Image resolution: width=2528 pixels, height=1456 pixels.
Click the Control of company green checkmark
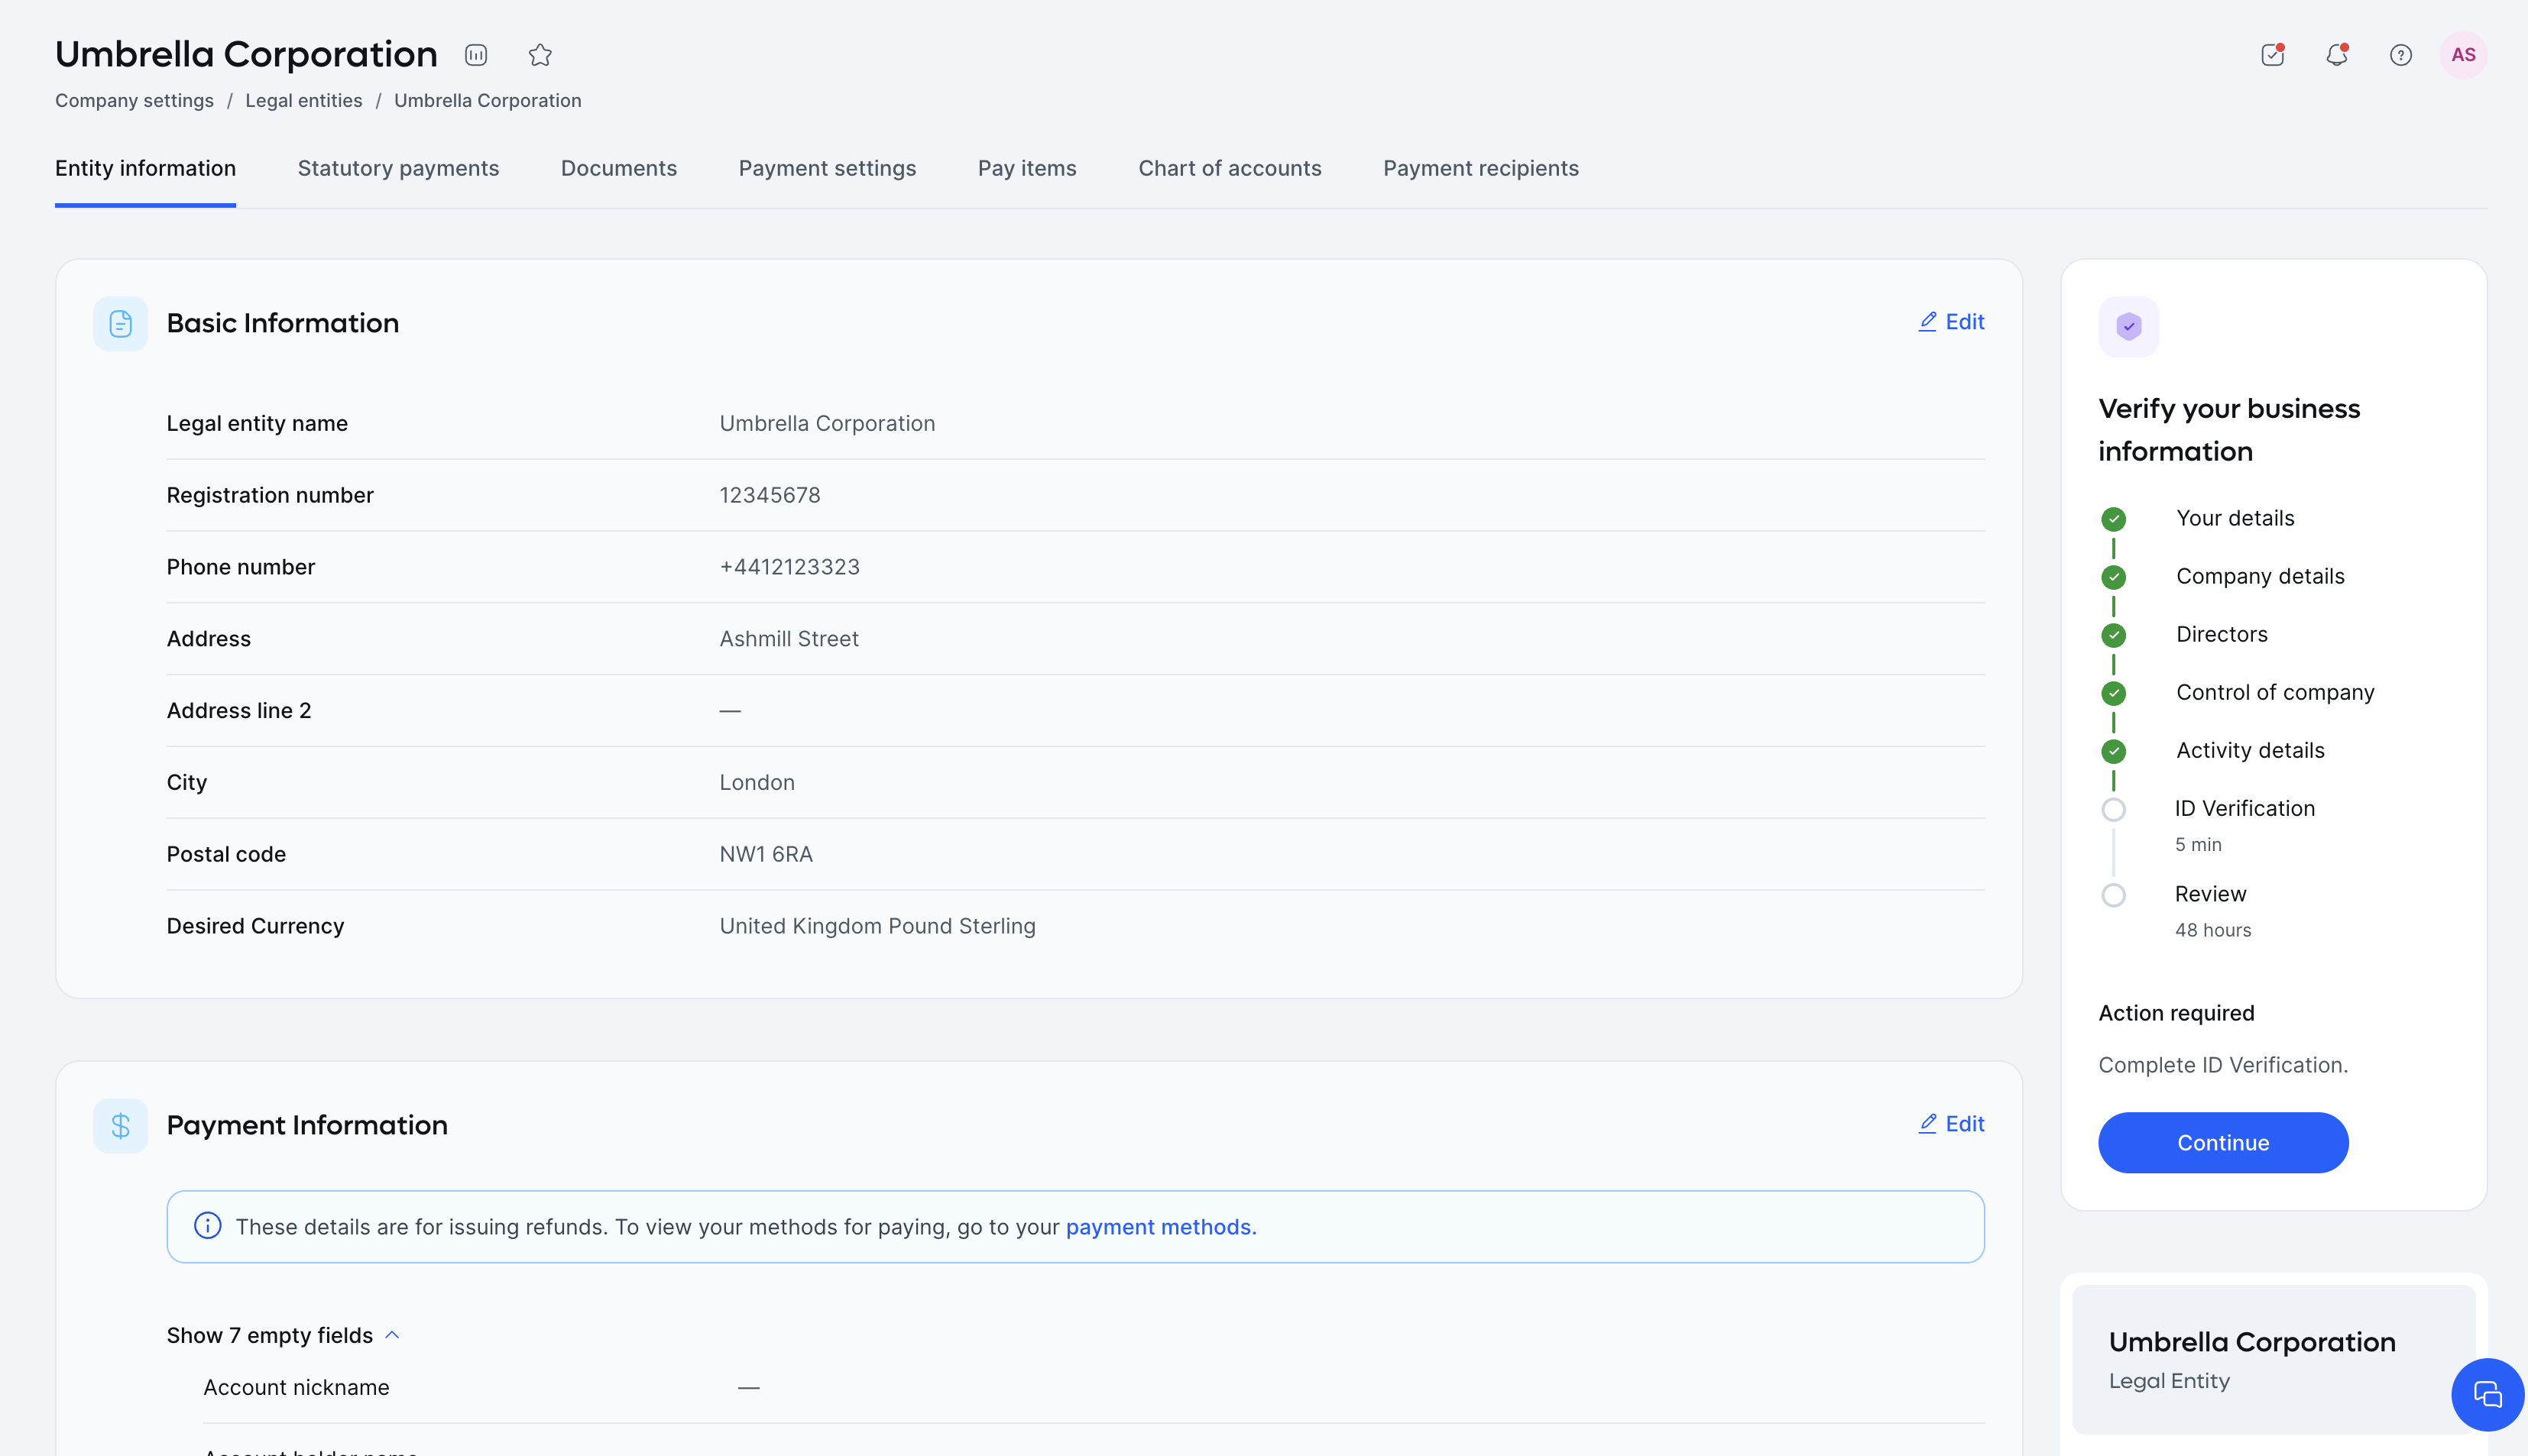pyautogui.click(x=2114, y=693)
